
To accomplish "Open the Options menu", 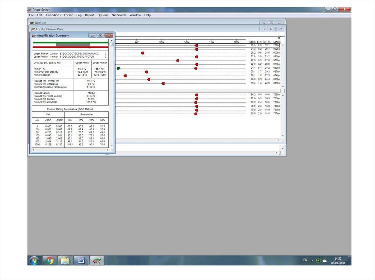I will (103, 15).
